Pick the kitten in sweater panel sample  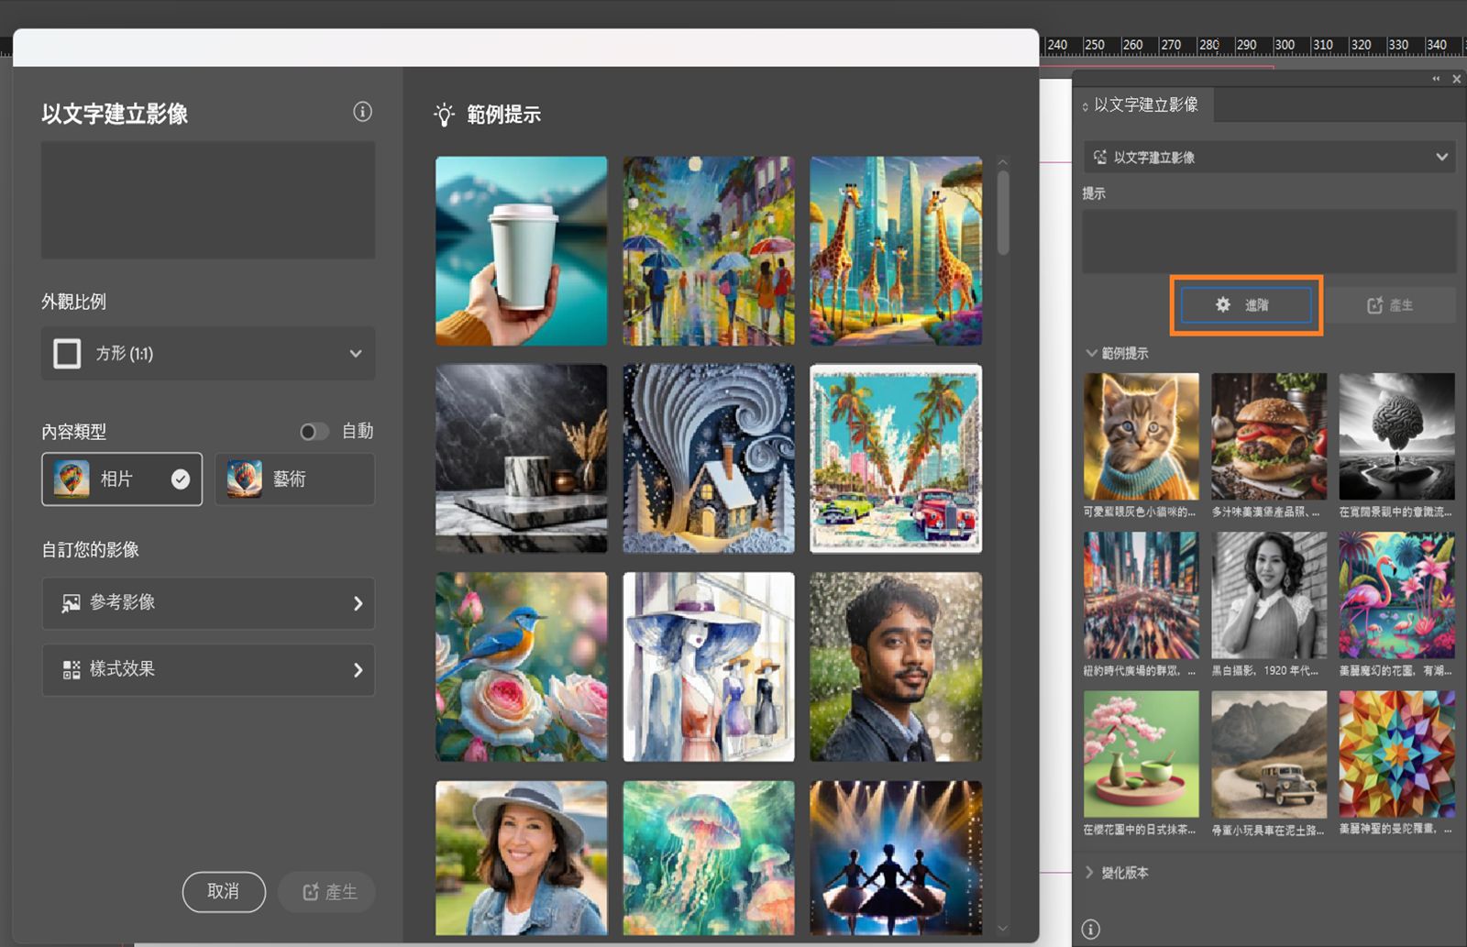1142,436
